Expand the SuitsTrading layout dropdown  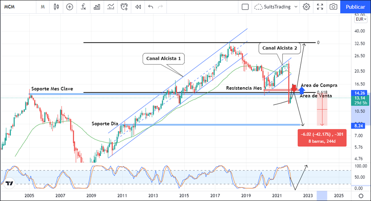[x=294, y=7]
